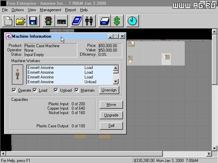Image resolution: width=218 pixels, height=163 pixels.
Task: Click the status bar balance $330,280.00
Action: coord(144,161)
